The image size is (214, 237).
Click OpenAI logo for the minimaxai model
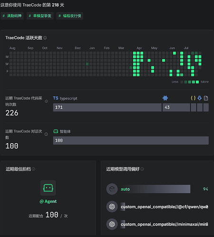(x=112, y=224)
